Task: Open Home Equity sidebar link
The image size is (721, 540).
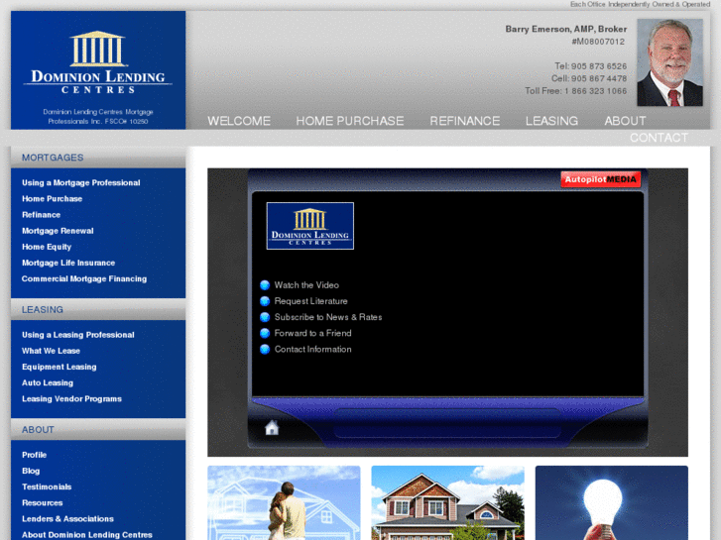Action: [47, 247]
